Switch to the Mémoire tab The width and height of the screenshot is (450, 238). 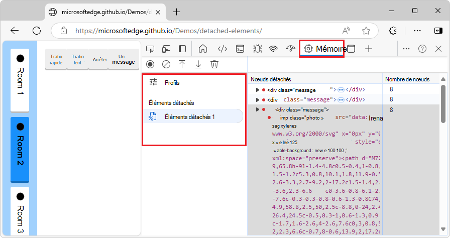coord(322,49)
